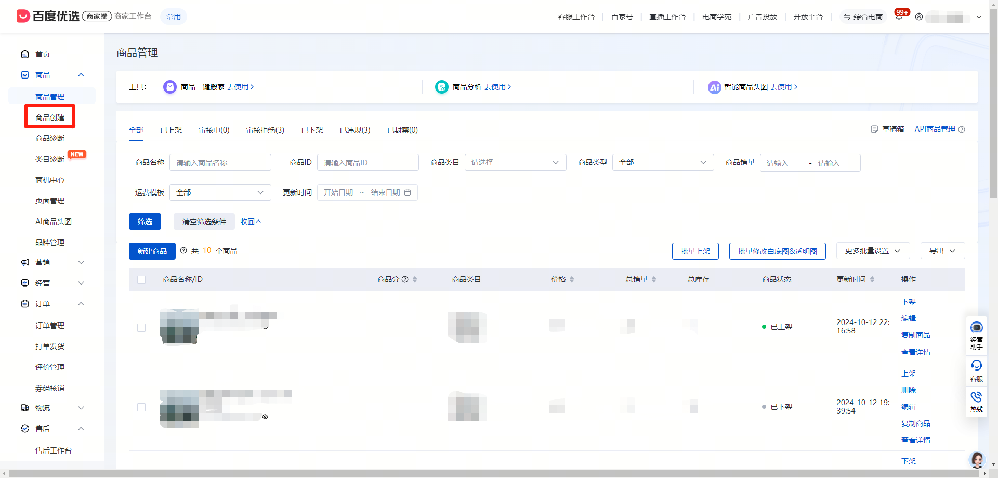The height and width of the screenshot is (478, 998).
Task: Sort by 更新时间 column arrows
Action: (872, 279)
